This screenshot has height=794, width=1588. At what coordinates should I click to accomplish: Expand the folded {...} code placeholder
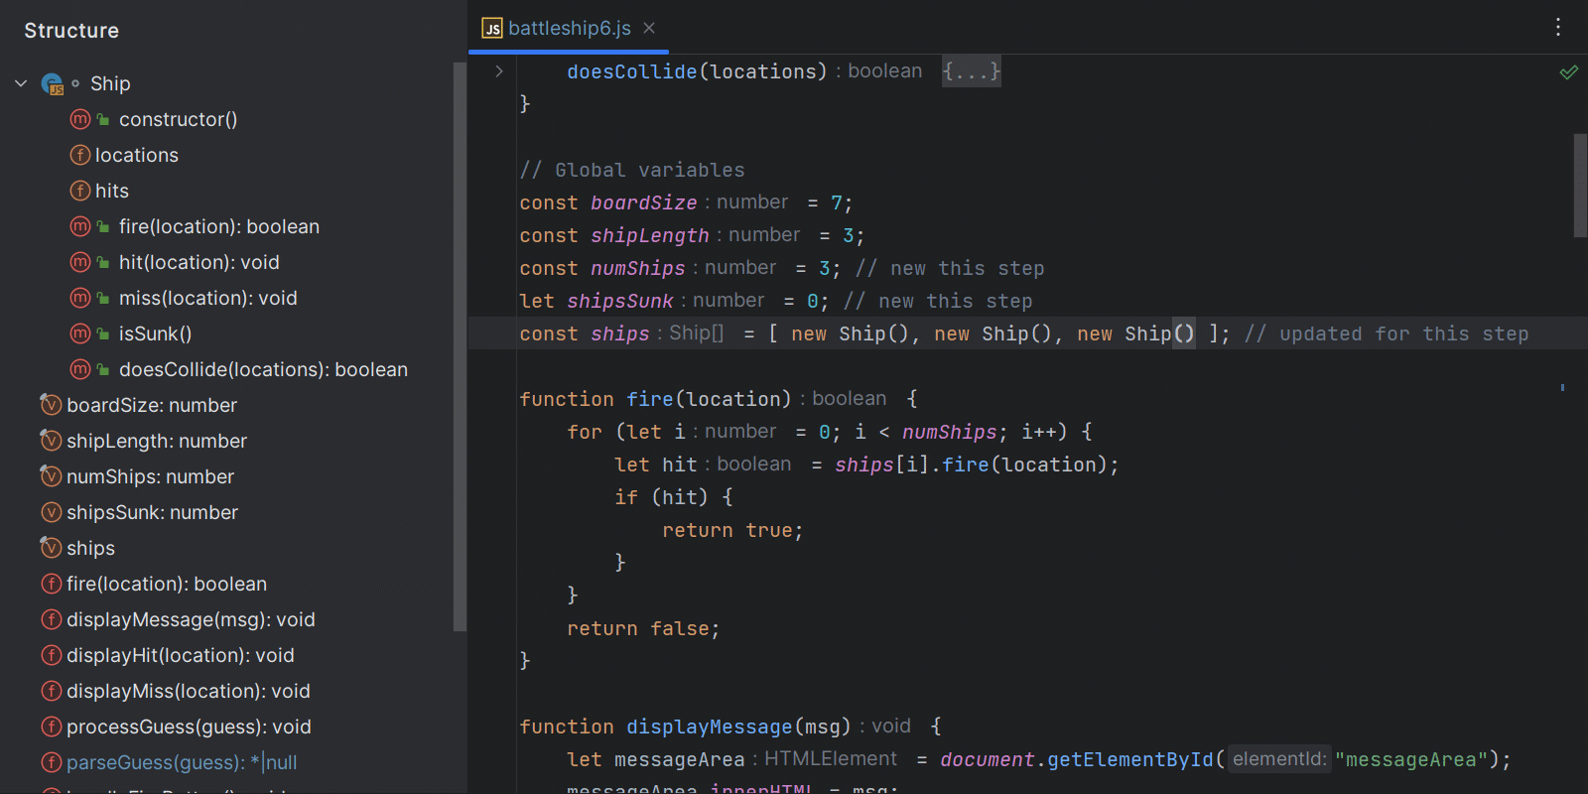click(971, 71)
